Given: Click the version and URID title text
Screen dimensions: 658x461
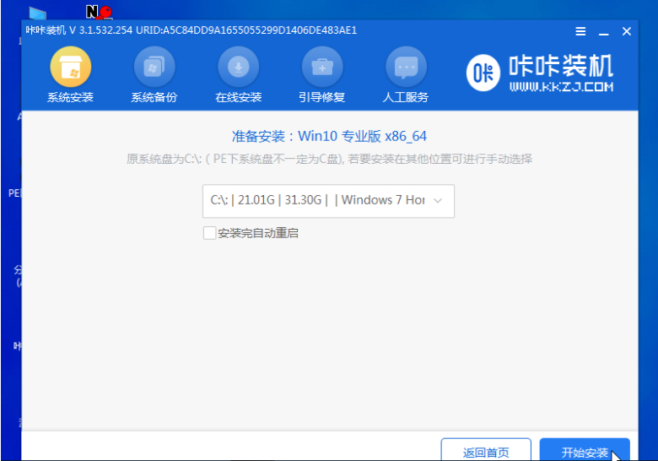Looking at the screenshot, I should (191, 30).
